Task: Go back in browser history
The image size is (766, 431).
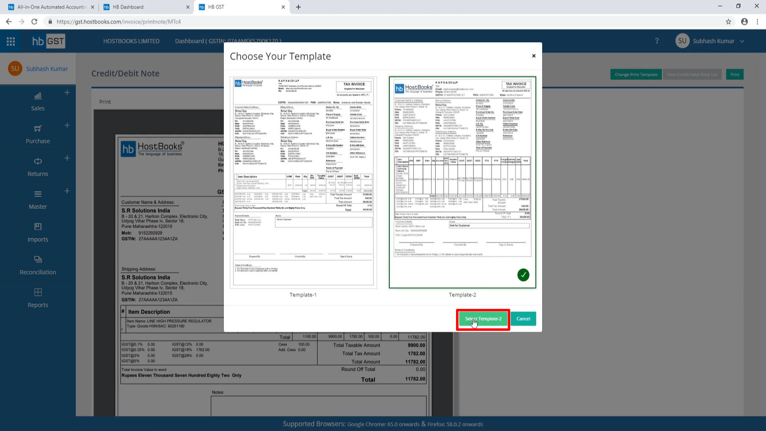Action: pos(9,22)
